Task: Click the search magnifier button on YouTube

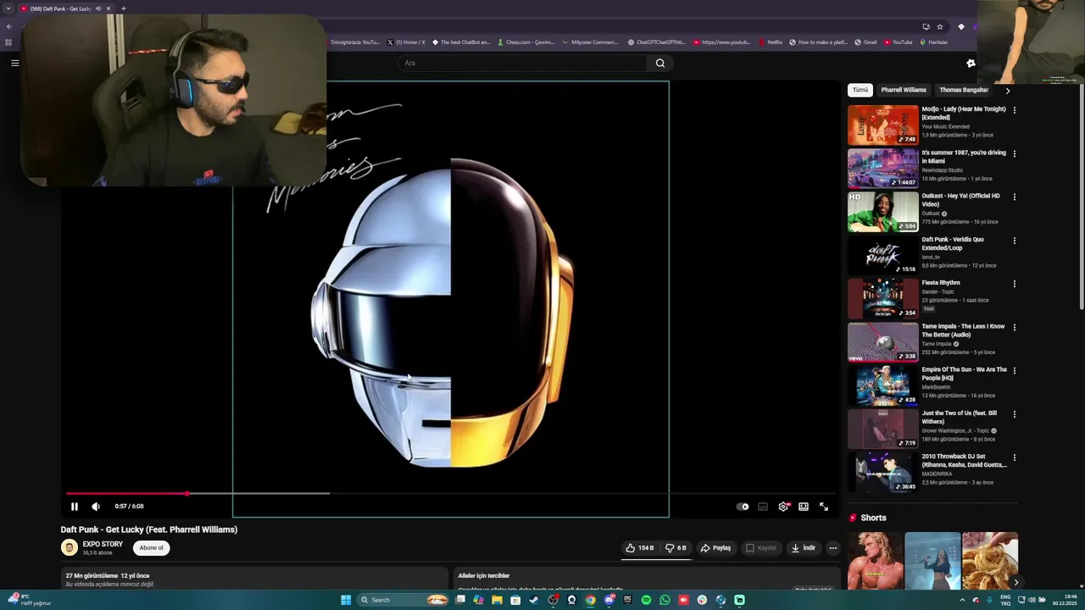Action: click(x=660, y=63)
